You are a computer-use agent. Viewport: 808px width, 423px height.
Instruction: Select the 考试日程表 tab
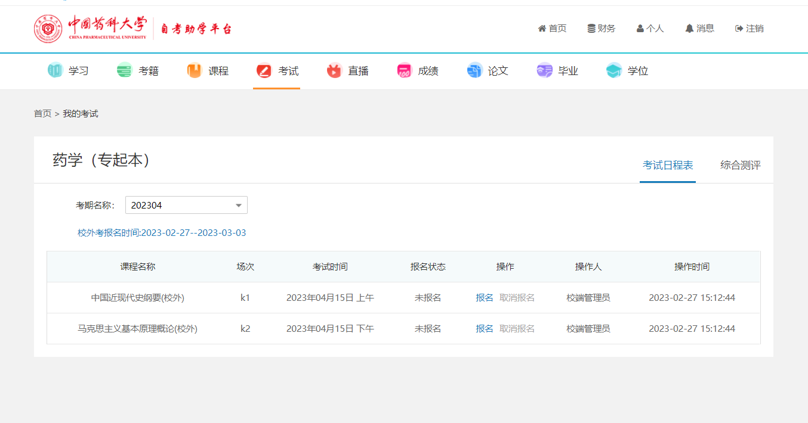click(668, 166)
